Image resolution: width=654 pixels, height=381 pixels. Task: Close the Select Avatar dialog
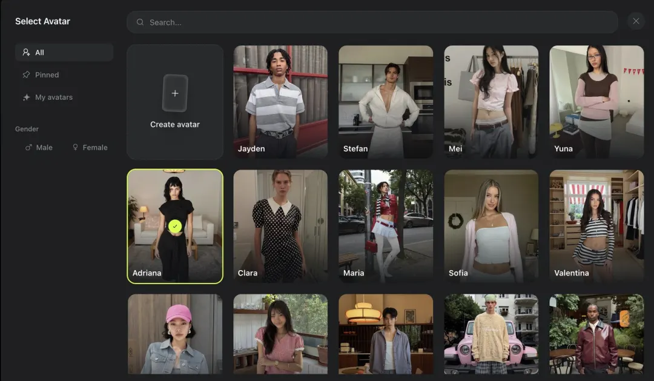click(x=636, y=21)
